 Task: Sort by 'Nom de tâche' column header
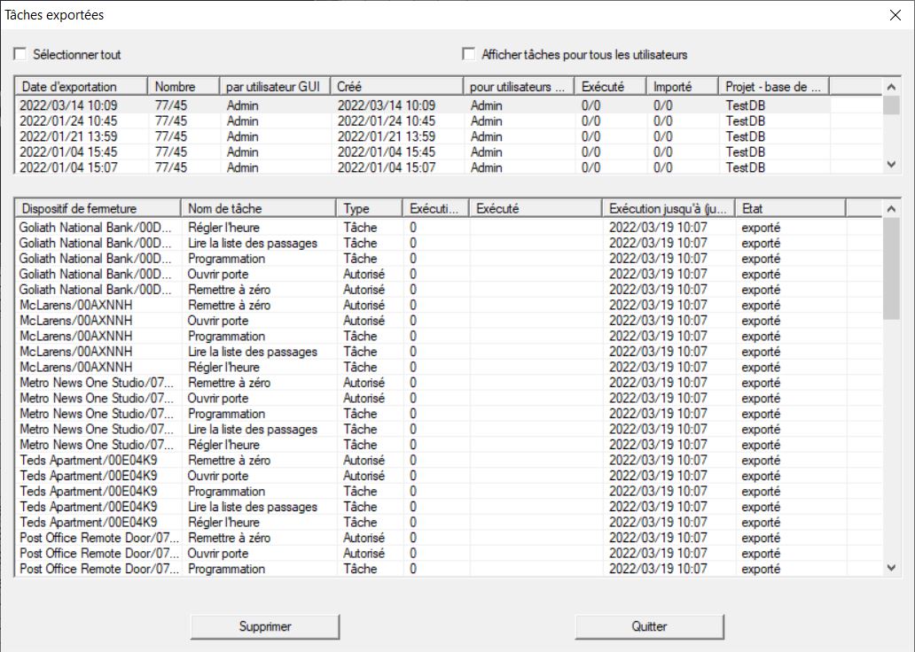point(259,208)
